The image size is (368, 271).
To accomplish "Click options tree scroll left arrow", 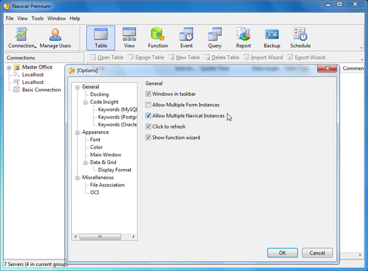I will (75, 237).
